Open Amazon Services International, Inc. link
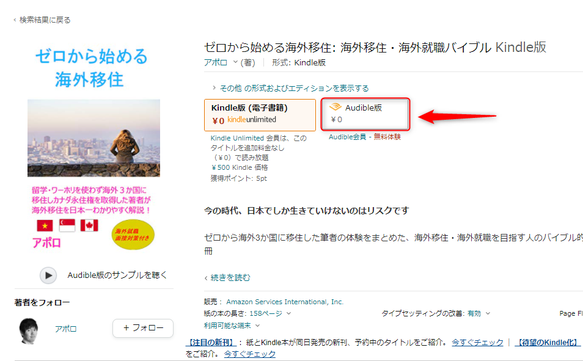 click(x=285, y=302)
